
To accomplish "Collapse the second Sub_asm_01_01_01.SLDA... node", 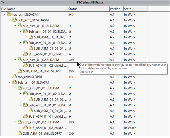I will 21,105.
